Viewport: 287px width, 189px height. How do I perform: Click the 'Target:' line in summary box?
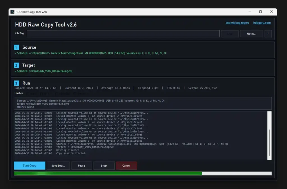tap(43, 104)
